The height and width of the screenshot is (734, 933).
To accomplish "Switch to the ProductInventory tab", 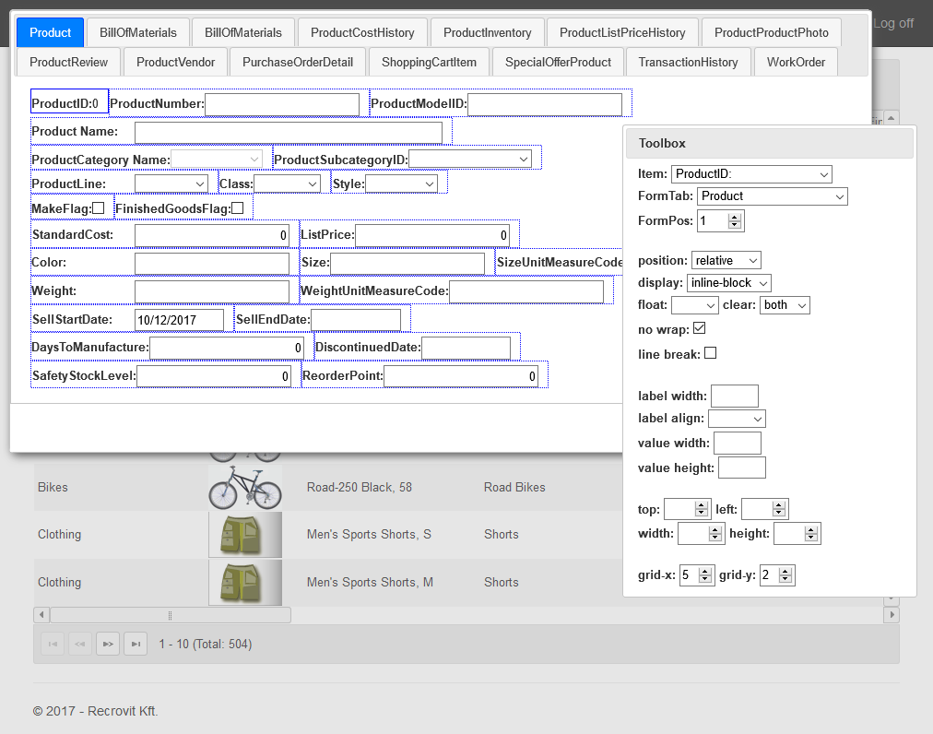I will click(x=487, y=33).
